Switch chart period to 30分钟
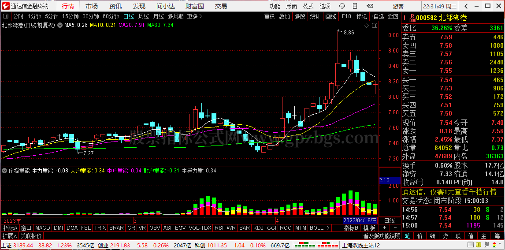This screenshot has height=250, width=505. [x=90, y=16]
